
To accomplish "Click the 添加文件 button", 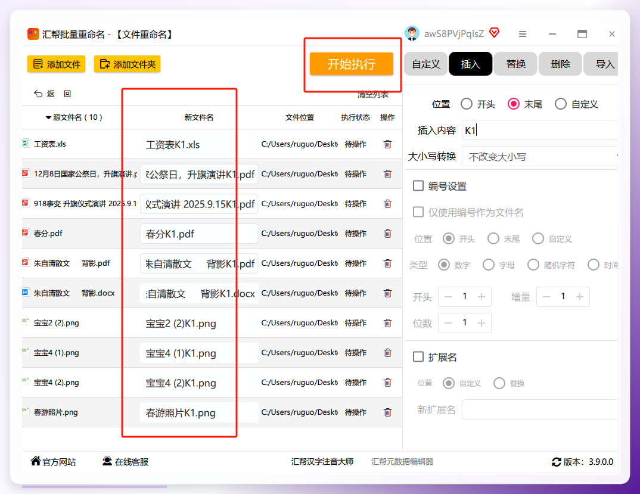I will coord(57,64).
